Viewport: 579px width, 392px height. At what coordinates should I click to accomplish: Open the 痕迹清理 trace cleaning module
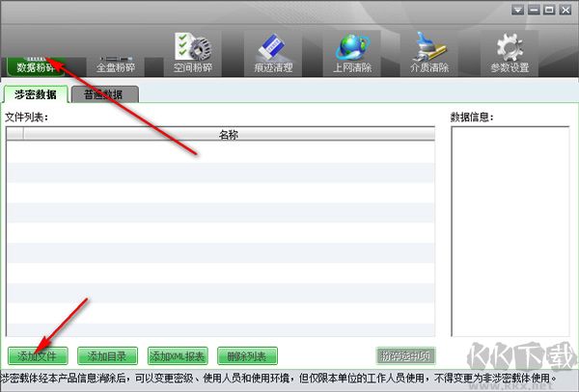(273, 53)
